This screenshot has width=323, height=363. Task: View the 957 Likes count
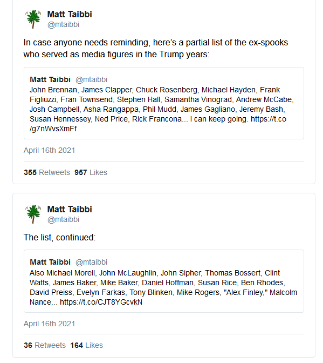pos(91,172)
